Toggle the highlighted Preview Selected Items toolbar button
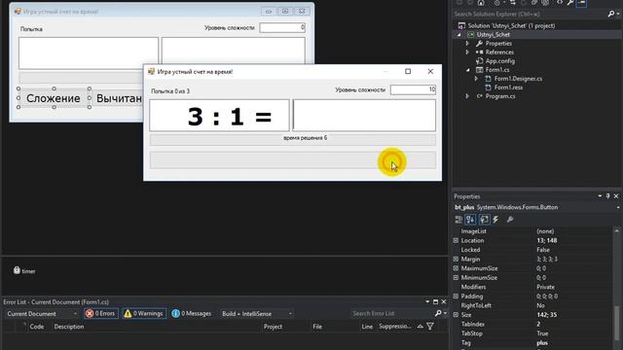Viewport: 623px width, 350px height. point(581,3)
